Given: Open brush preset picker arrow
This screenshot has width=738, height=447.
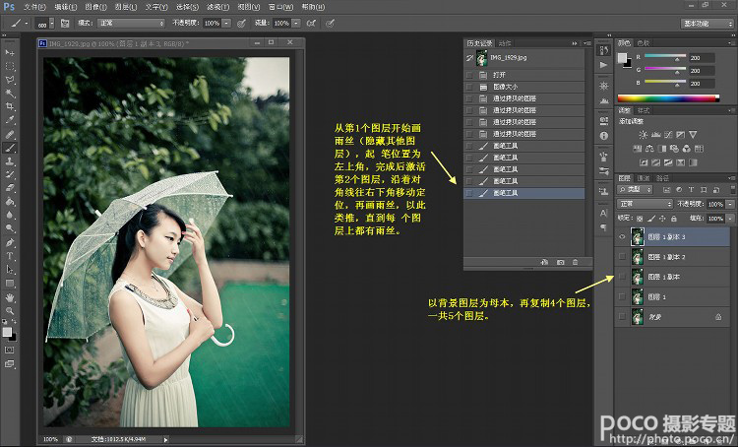Looking at the screenshot, I should tap(51, 23).
